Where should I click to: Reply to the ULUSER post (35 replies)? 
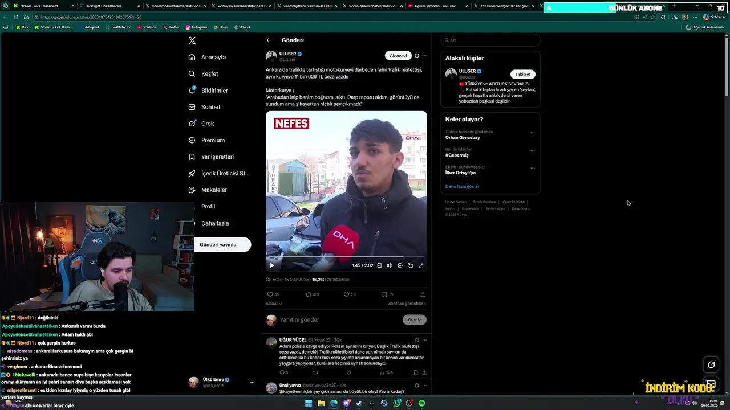tap(273, 294)
